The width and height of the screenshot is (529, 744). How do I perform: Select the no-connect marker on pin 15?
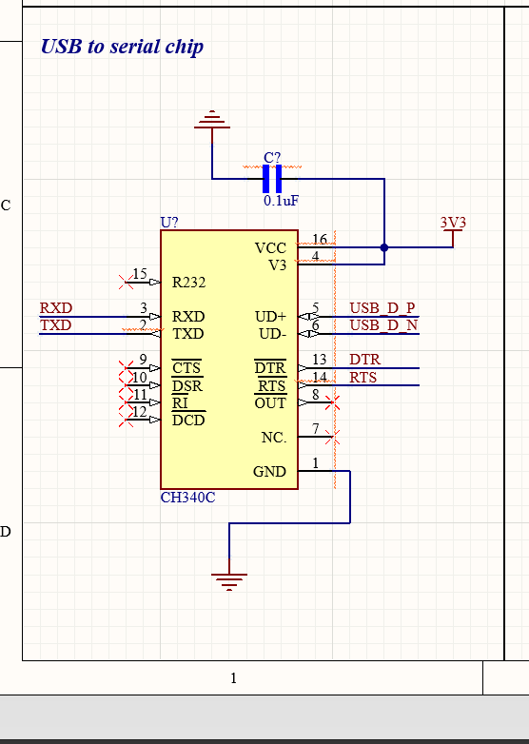[126, 283]
